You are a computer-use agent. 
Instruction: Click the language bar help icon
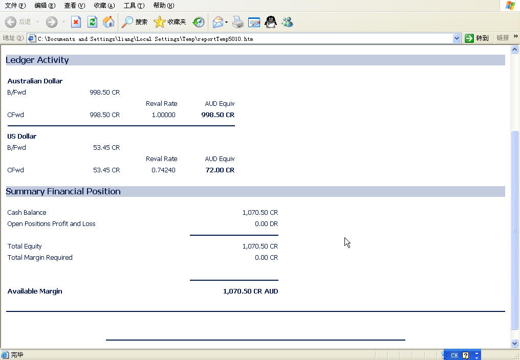(x=466, y=355)
